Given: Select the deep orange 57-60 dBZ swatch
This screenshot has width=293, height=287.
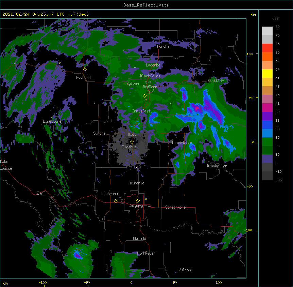Looking at the screenshot, I should [267, 56].
